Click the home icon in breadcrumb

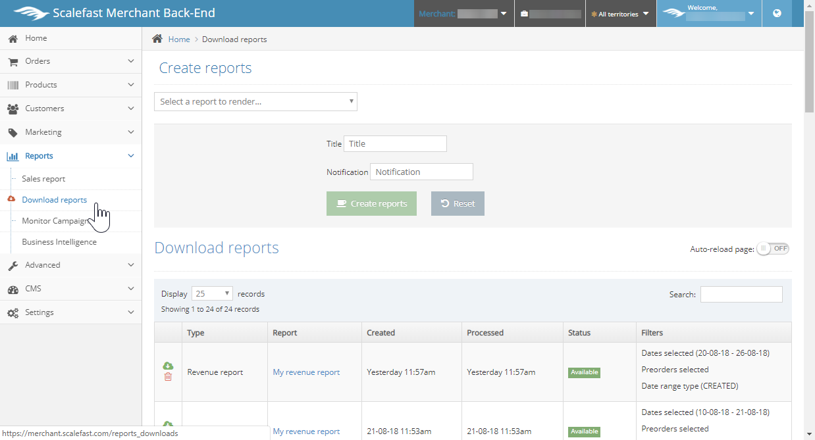[157, 39]
